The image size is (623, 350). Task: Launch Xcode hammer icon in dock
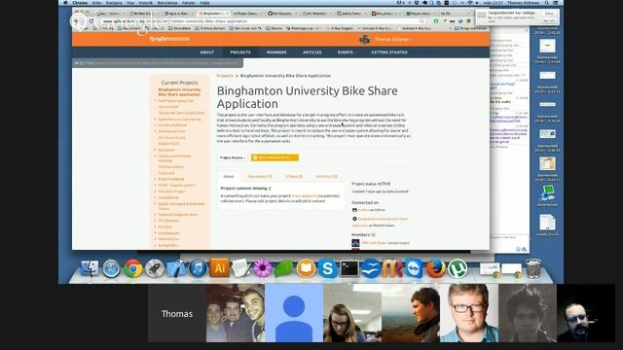tap(176, 268)
